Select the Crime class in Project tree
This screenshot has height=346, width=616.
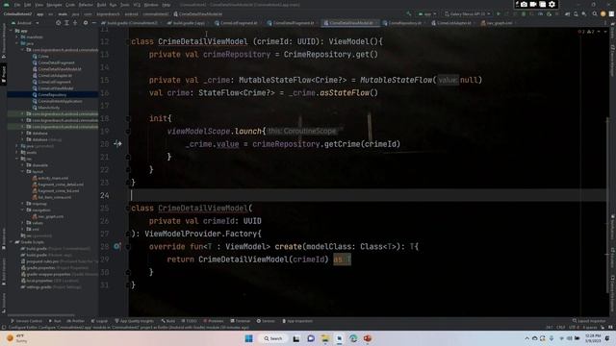(40, 57)
